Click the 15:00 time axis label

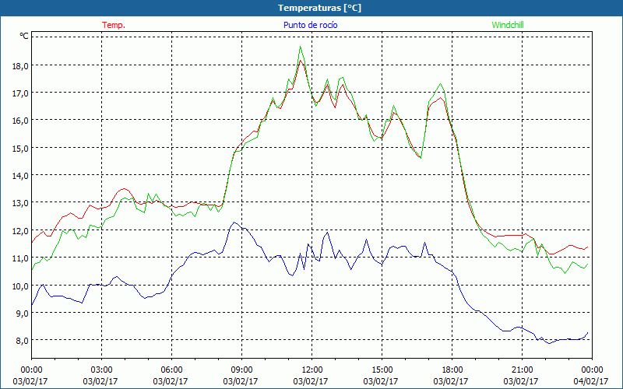(x=382, y=370)
